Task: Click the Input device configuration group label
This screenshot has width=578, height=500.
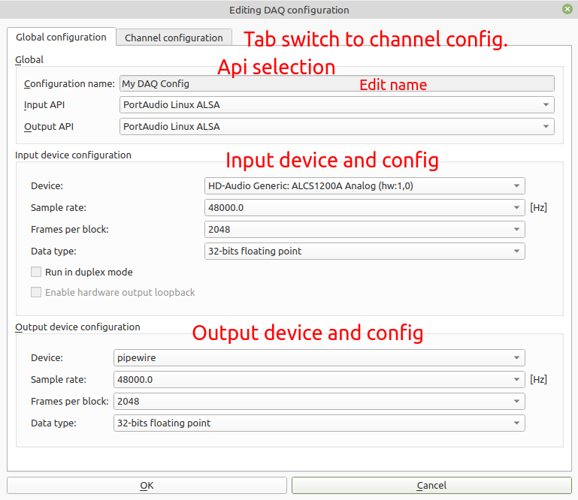Action: [74, 155]
